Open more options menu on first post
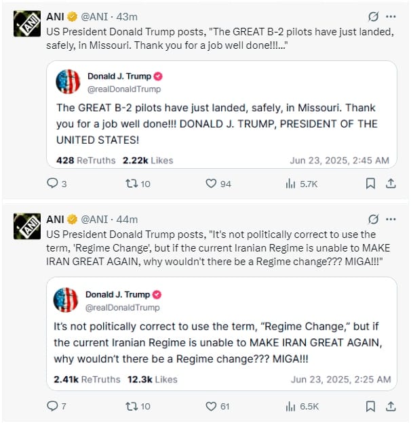 [391, 16]
